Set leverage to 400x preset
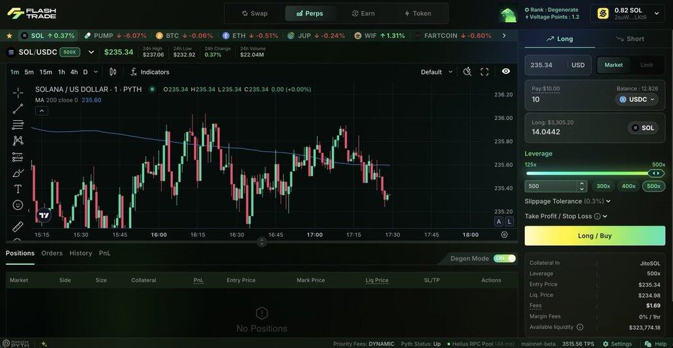Screen dimensions: 673x348 tap(629, 186)
